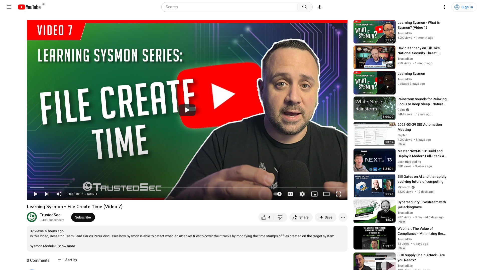Click the skip next track icon
This screenshot has height=270, width=481.
click(47, 194)
